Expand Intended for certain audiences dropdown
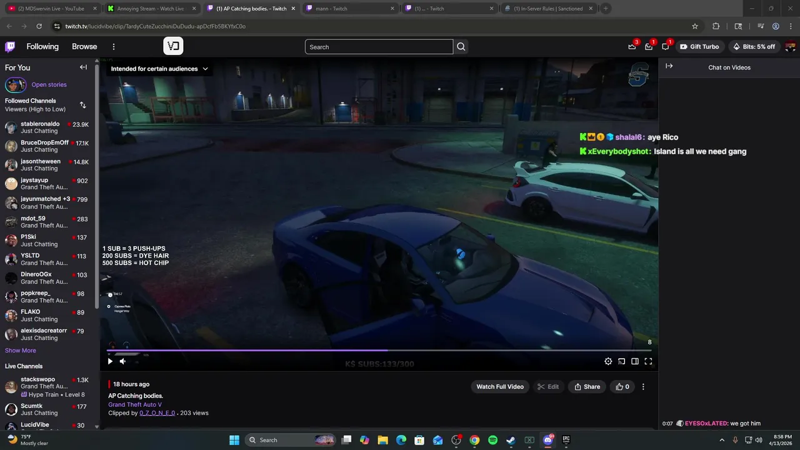The width and height of the screenshot is (800, 450). 159,69
